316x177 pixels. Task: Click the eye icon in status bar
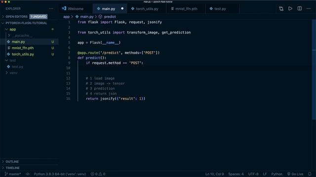click(28, 174)
